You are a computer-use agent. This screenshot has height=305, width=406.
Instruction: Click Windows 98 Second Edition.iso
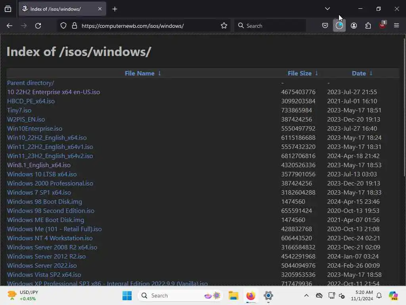(x=51, y=211)
